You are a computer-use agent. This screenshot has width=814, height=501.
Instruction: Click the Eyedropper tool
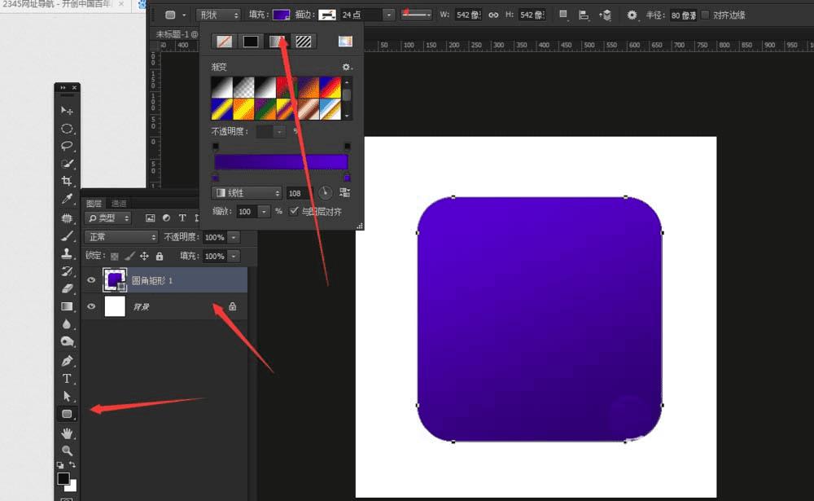[68, 199]
